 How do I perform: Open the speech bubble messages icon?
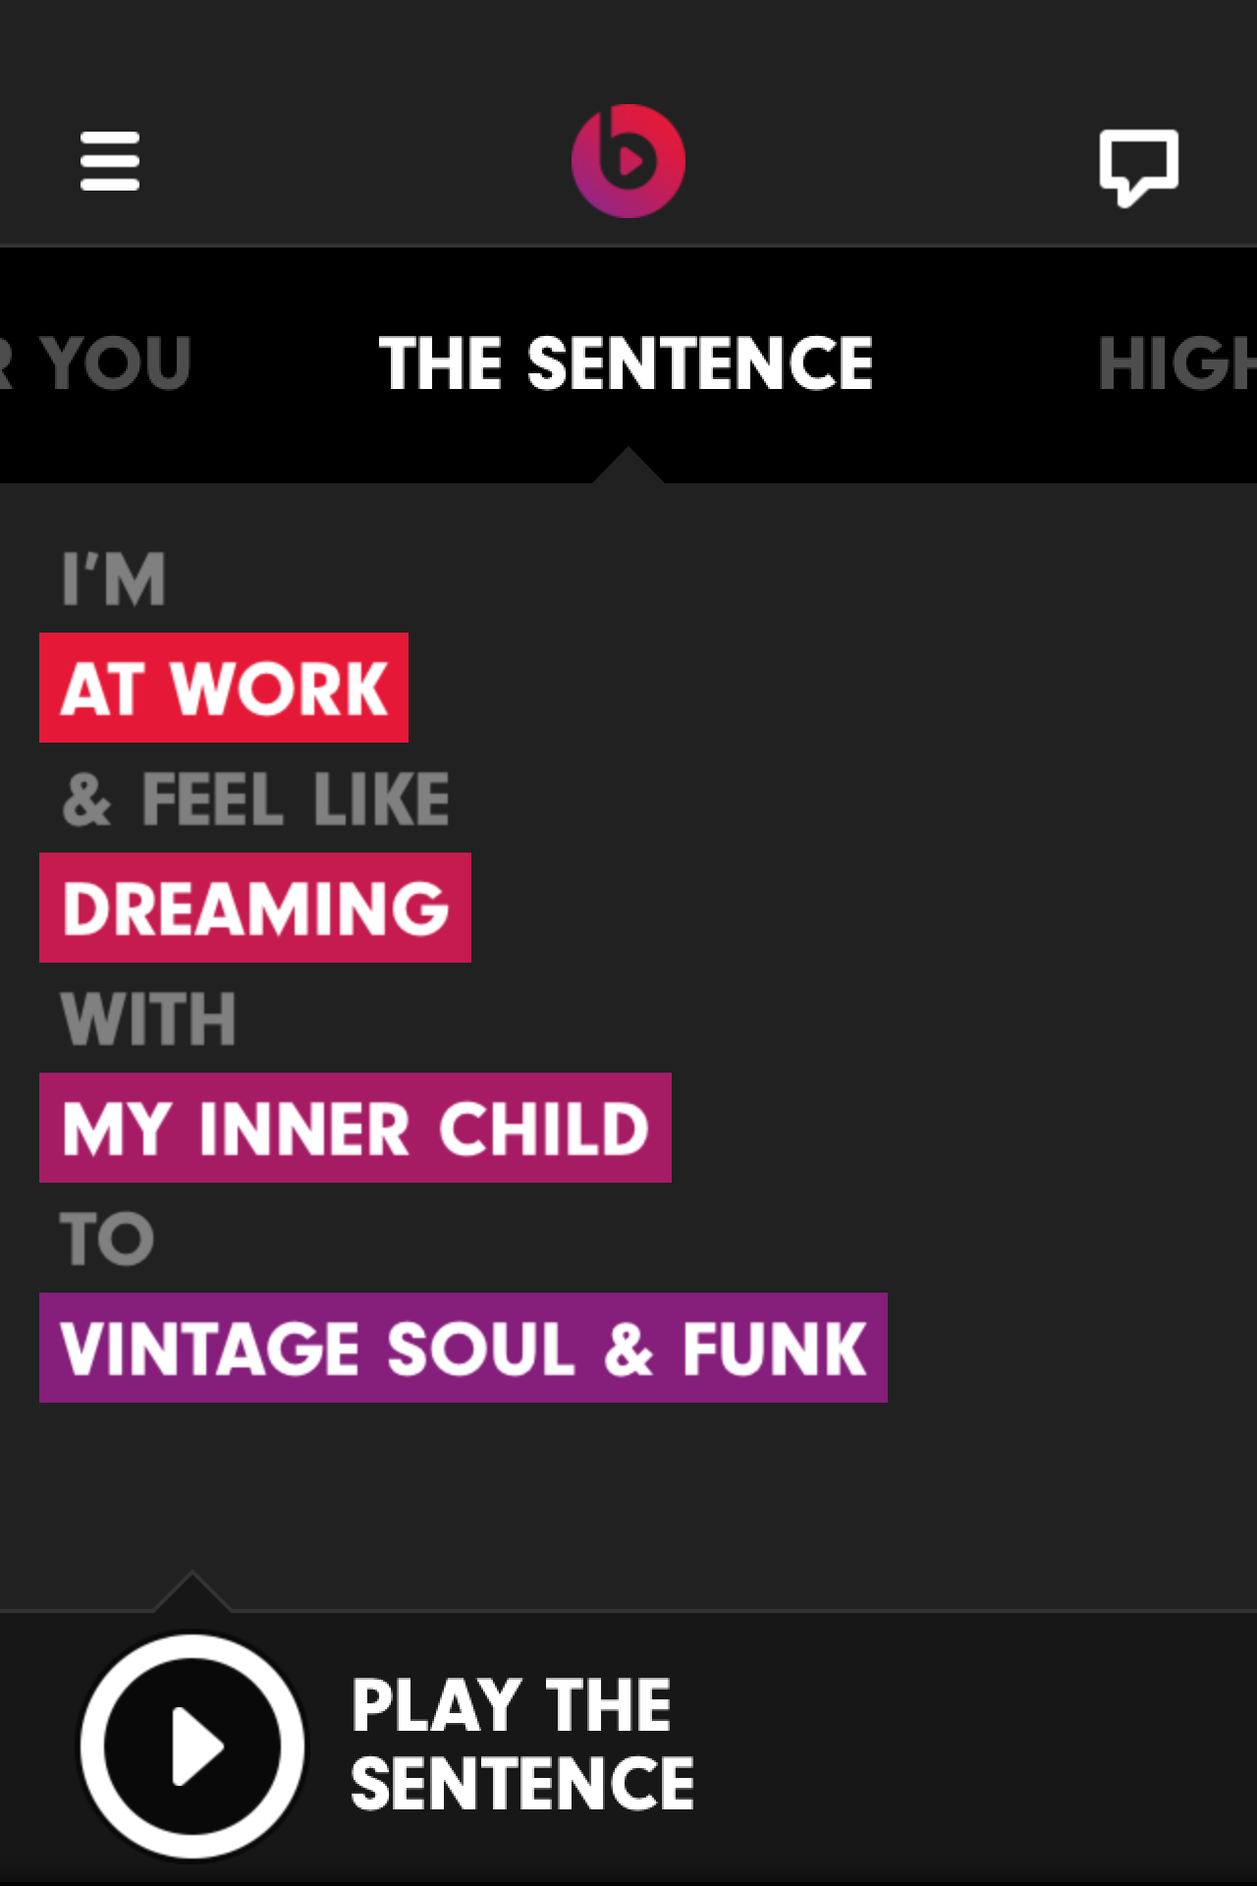tap(1139, 167)
